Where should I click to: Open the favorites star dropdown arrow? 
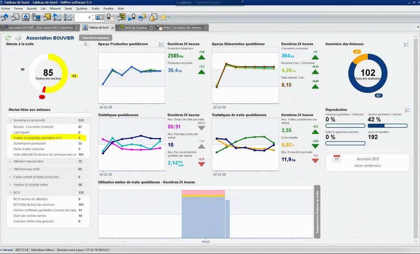click(169, 18)
